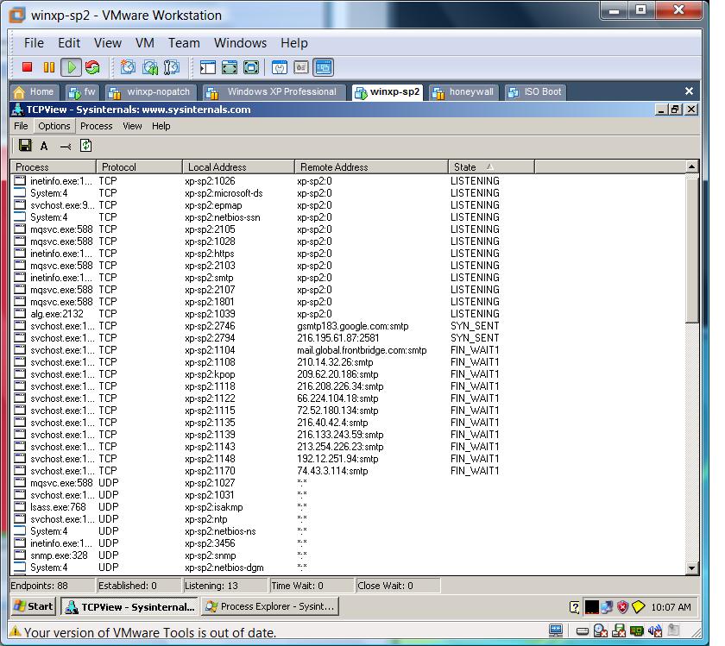Open the VMware Edit menu
The image size is (725, 646).
point(69,43)
